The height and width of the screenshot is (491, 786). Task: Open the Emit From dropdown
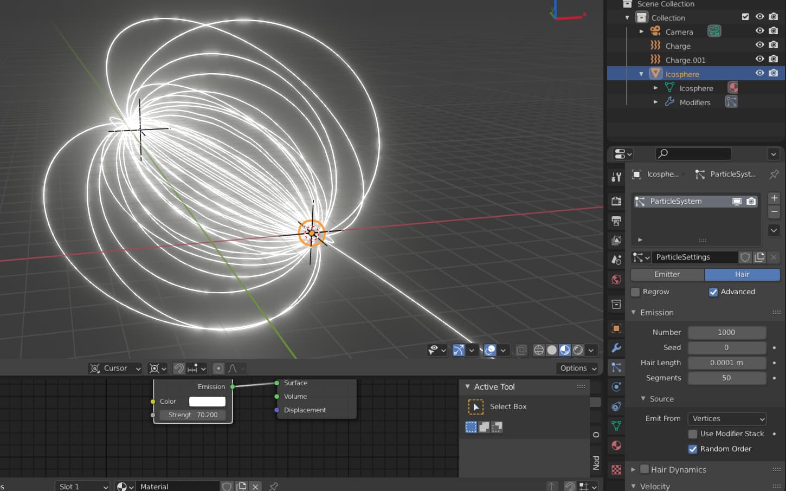pyautogui.click(x=727, y=419)
